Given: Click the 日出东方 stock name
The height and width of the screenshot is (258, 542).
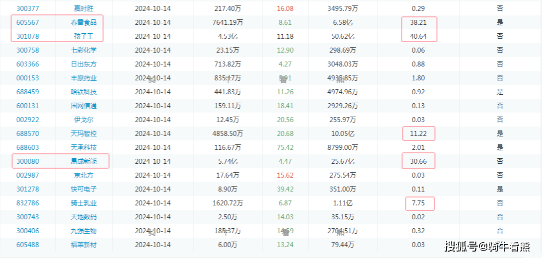Looking at the screenshot, I should (83, 64).
